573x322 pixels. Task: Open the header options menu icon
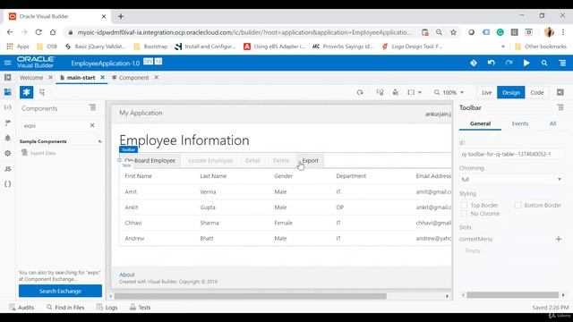click(x=562, y=63)
